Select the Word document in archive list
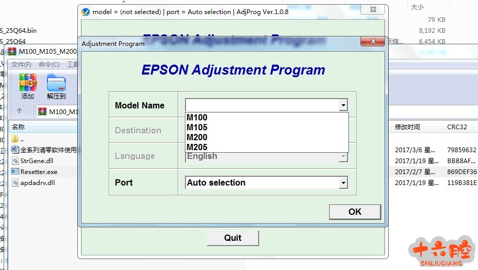 tap(15, 150)
